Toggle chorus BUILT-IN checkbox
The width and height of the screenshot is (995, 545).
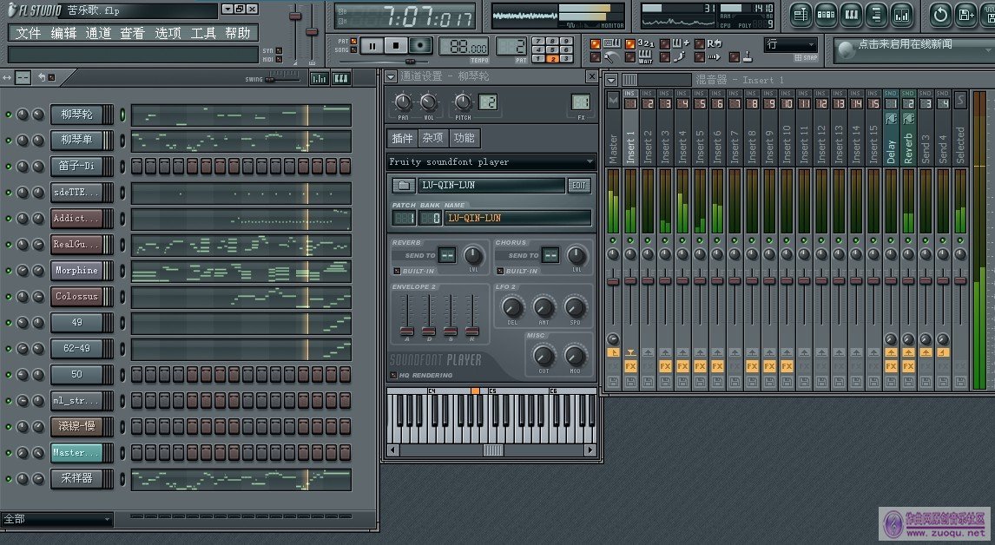pos(500,271)
